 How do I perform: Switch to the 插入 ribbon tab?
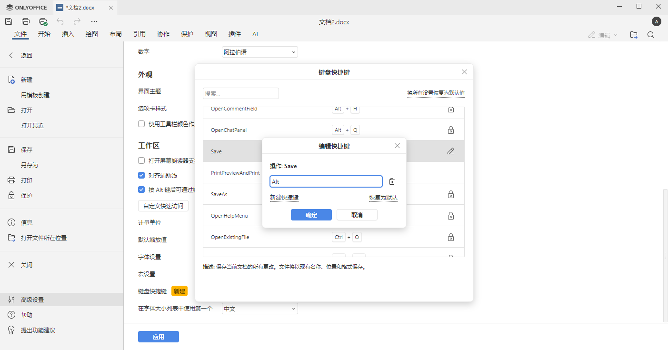(68, 34)
